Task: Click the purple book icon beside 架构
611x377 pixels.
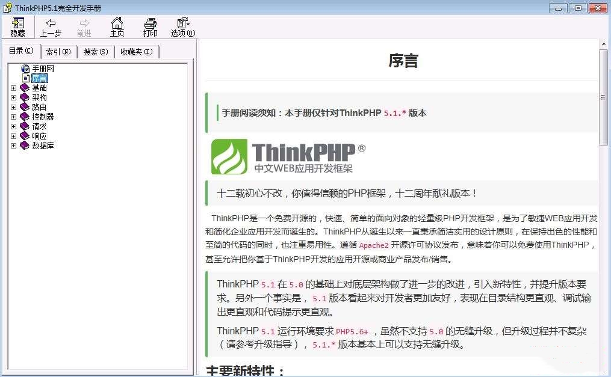Action: coord(25,97)
